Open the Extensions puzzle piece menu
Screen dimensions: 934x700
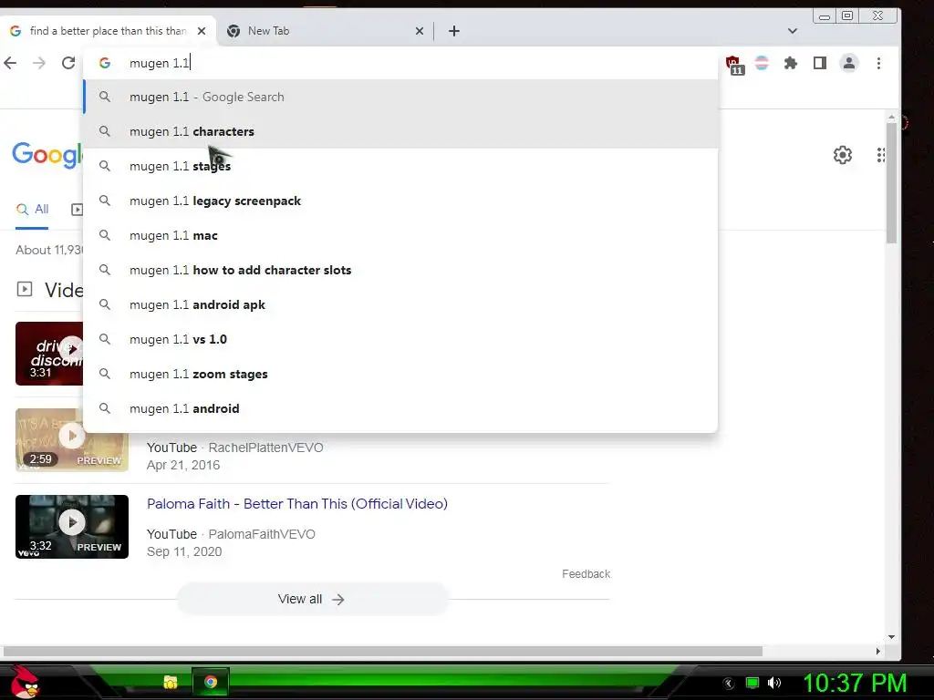tap(791, 63)
